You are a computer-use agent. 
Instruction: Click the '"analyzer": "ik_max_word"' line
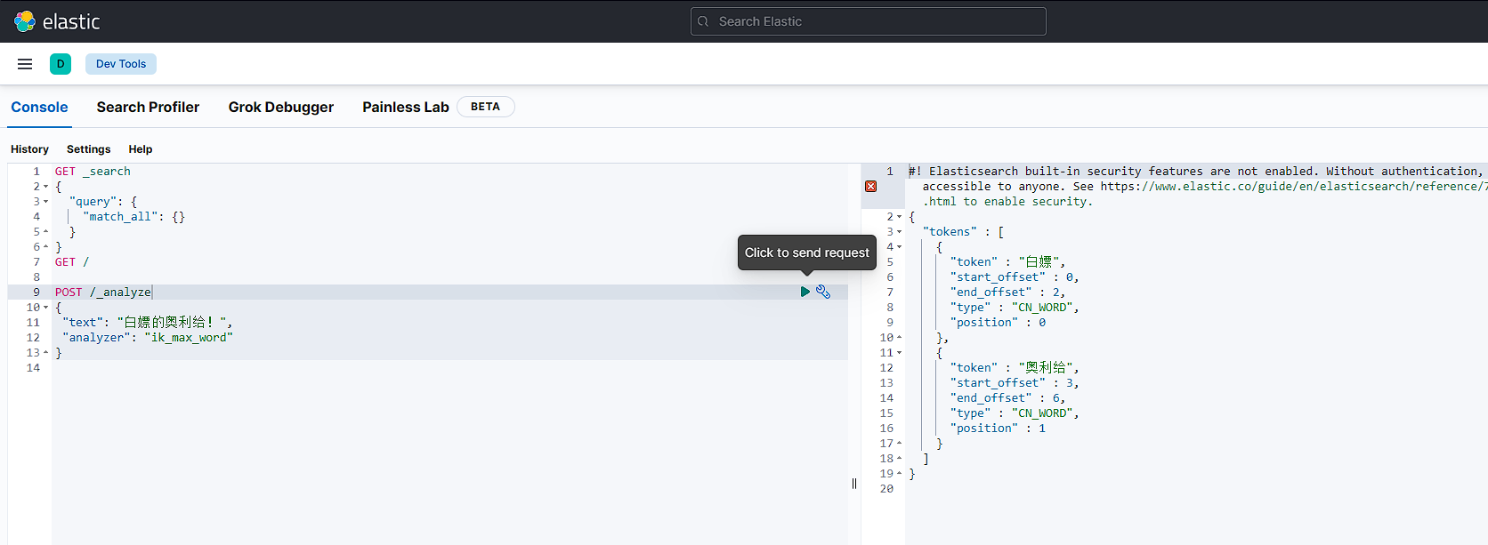tap(148, 338)
